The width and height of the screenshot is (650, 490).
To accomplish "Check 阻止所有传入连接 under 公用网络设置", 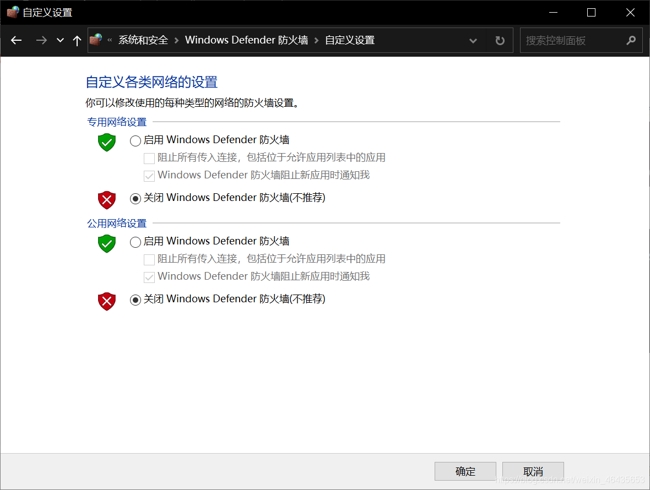I will 149,260.
